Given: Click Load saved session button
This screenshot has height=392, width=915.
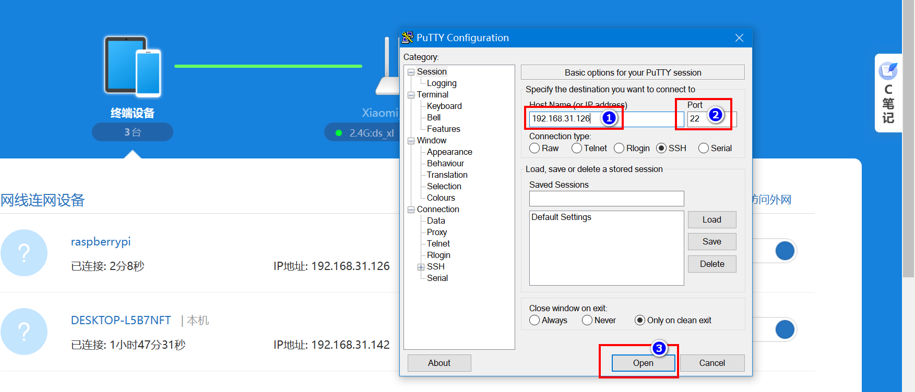Looking at the screenshot, I should pyautogui.click(x=712, y=219).
